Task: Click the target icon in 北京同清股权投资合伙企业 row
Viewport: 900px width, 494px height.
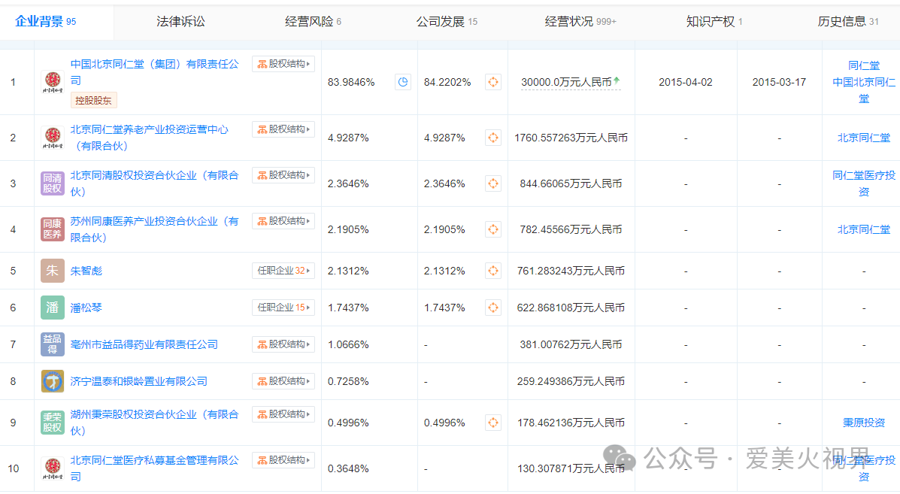Action: pos(493,183)
